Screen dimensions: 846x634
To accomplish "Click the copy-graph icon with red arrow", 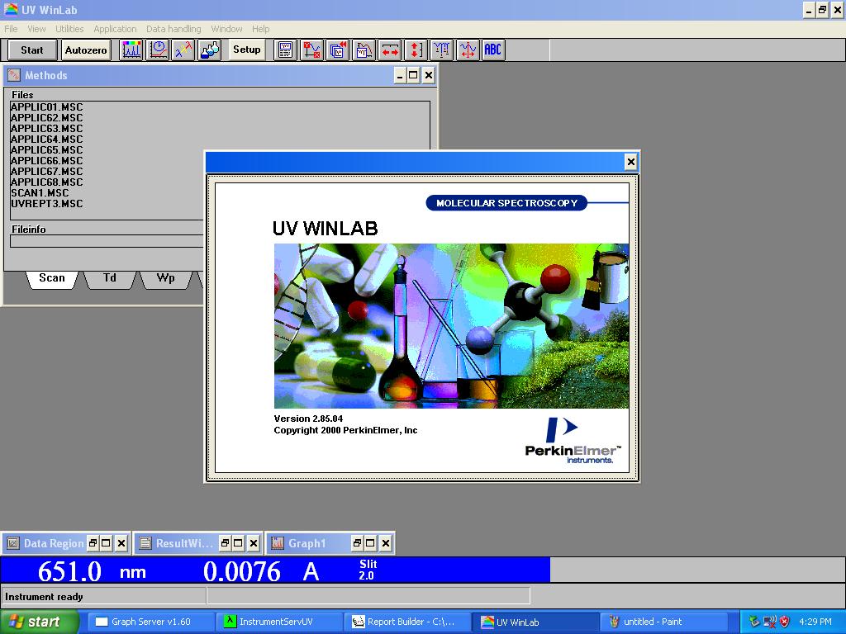I will coord(336,50).
